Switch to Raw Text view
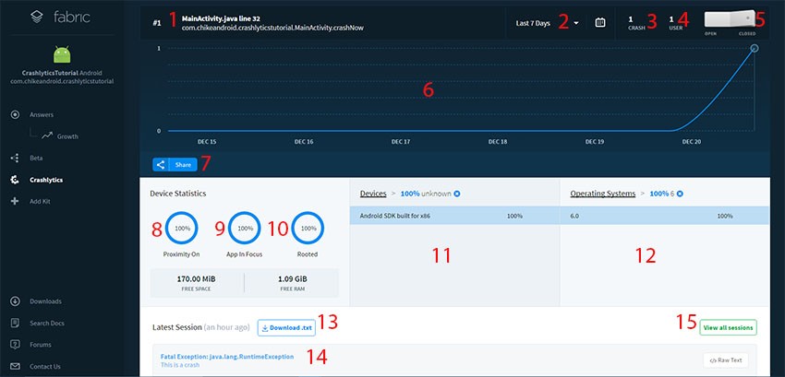The image size is (785, 377). (x=725, y=360)
